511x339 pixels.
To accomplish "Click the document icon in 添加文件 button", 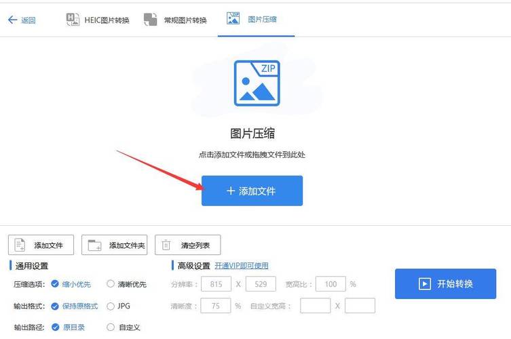I will click(x=20, y=245).
